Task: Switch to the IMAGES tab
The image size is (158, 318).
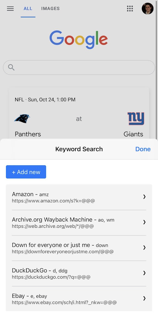Action: click(x=50, y=9)
